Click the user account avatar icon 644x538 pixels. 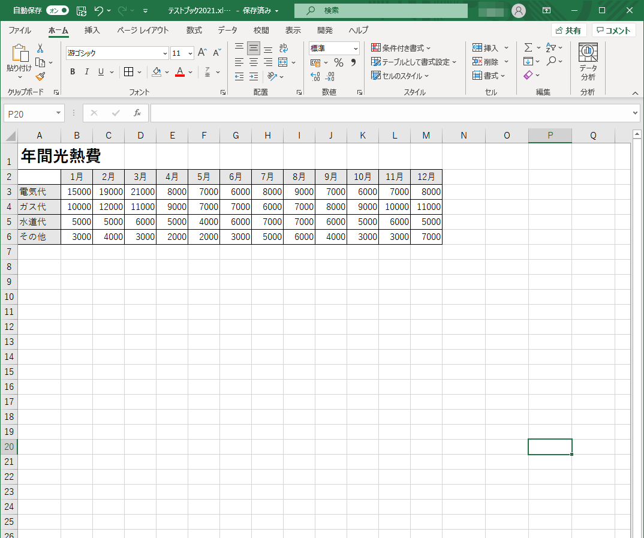coord(519,11)
